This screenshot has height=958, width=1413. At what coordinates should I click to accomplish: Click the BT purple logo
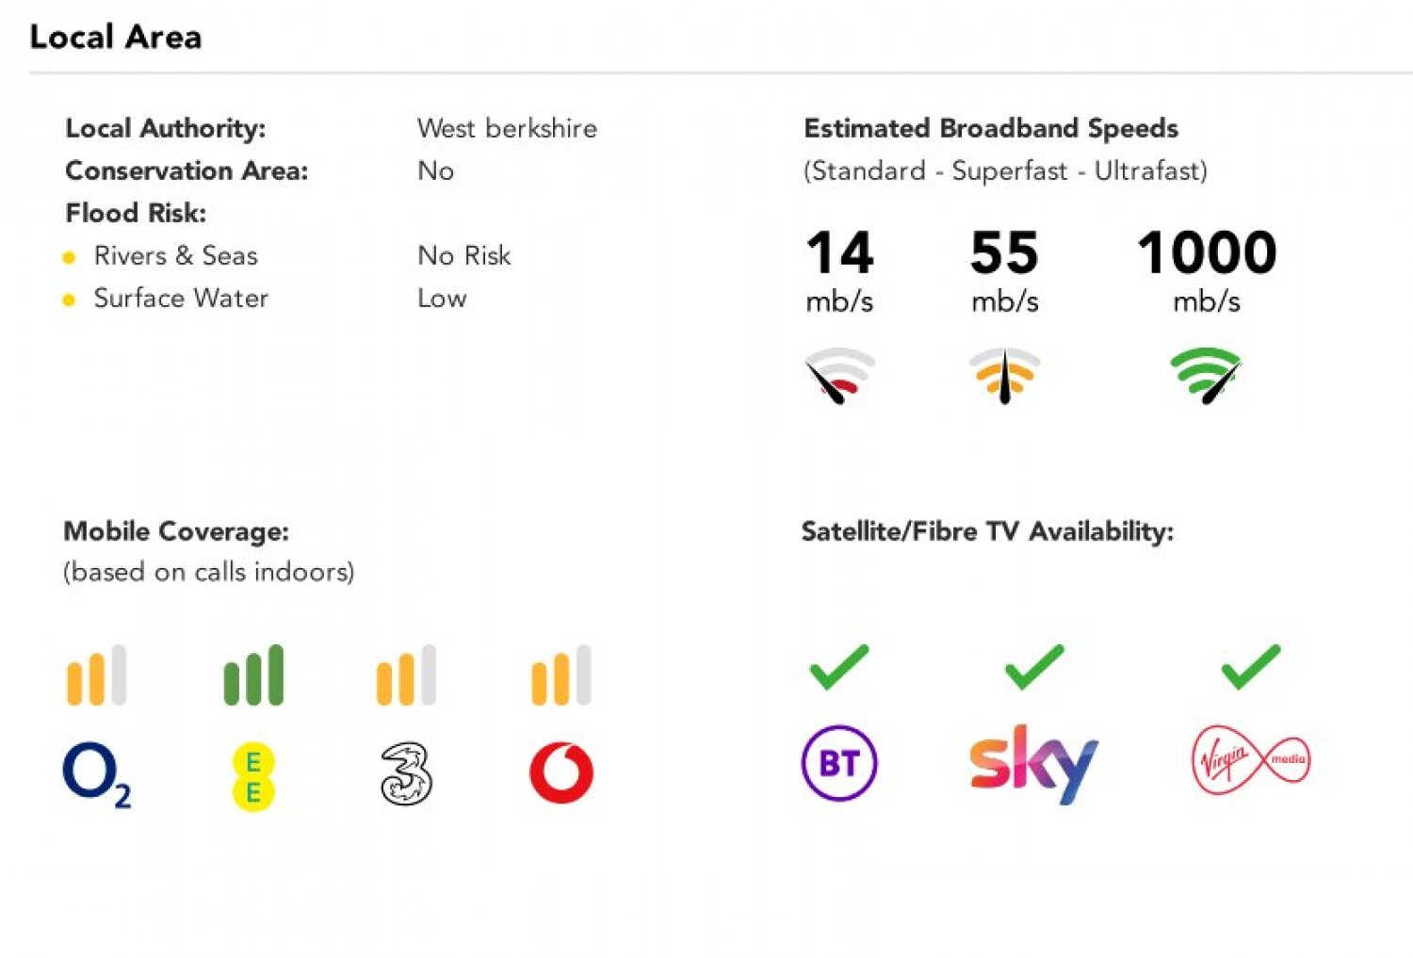coord(838,762)
